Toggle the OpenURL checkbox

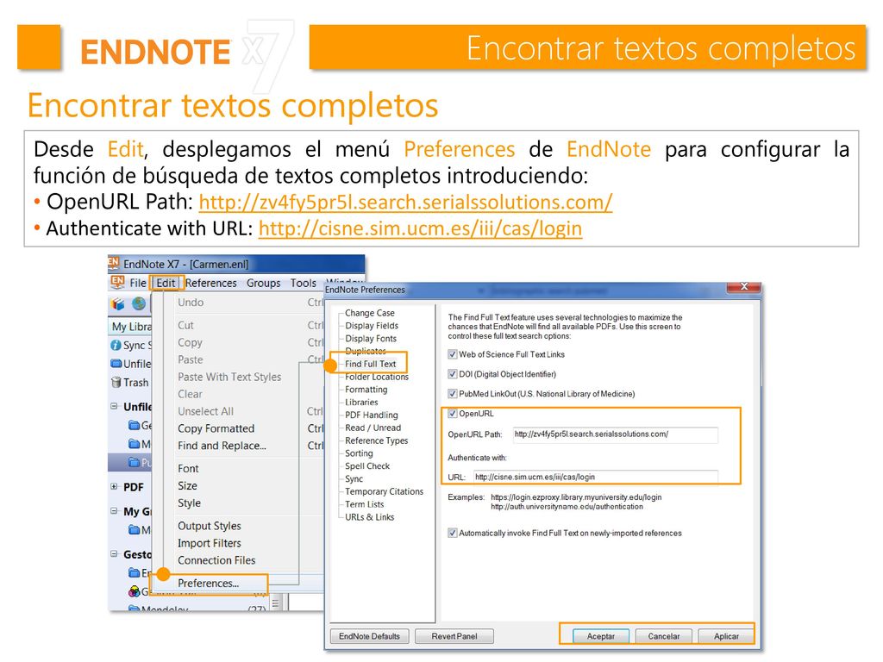(x=452, y=414)
